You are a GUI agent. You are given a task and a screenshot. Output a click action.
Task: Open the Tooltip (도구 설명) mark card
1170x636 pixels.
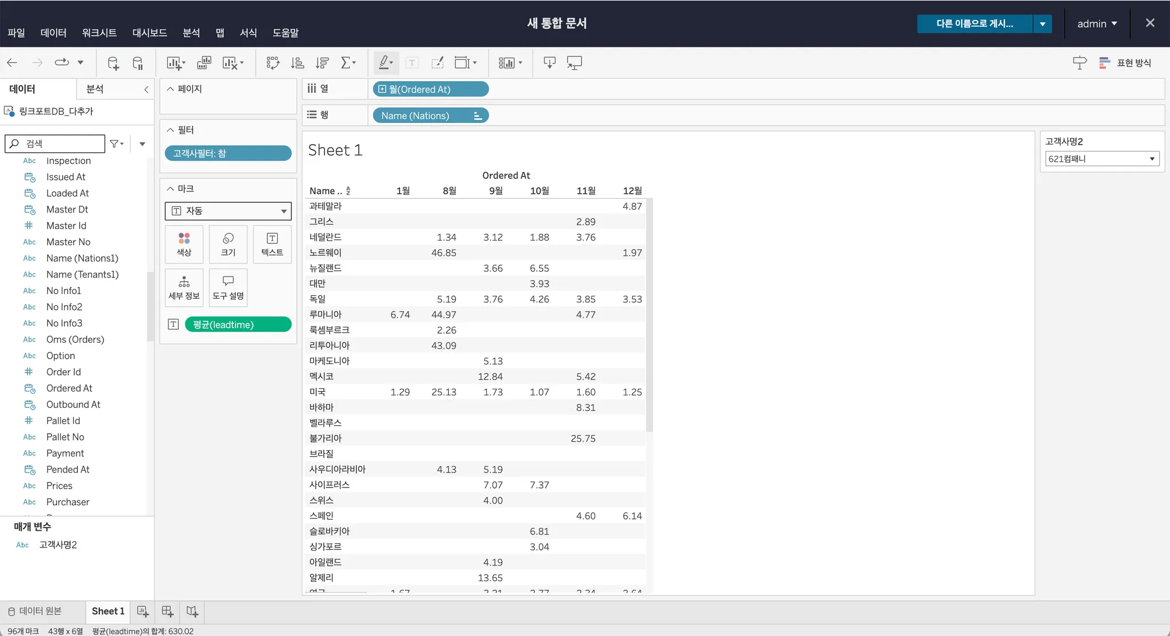[x=228, y=287]
